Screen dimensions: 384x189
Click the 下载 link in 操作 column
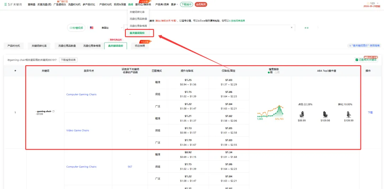(370, 112)
